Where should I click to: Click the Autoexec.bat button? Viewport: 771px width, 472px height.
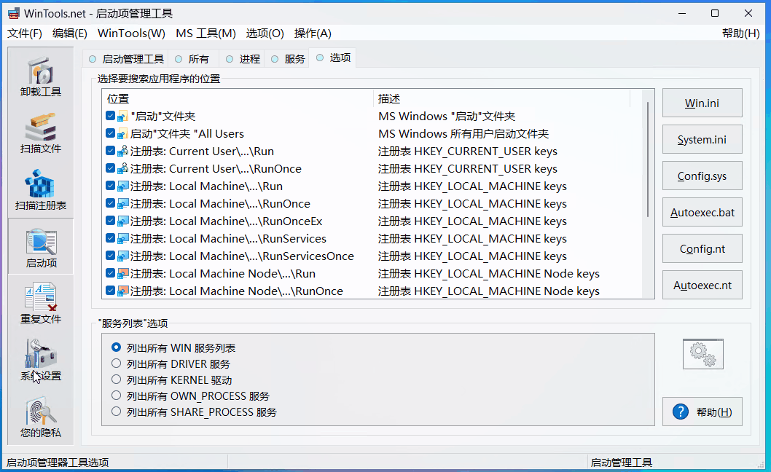pyautogui.click(x=702, y=213)
